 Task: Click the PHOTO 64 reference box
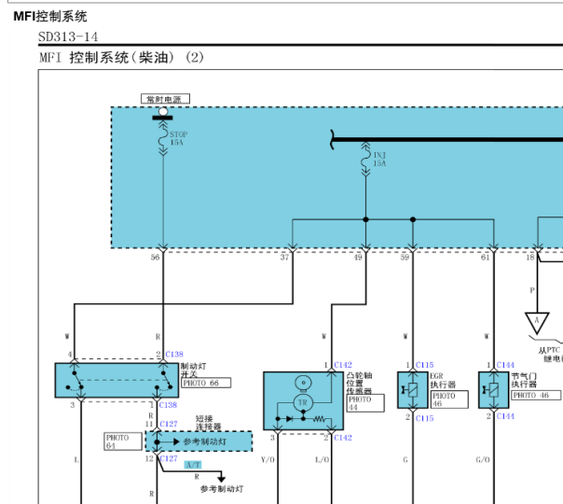pyautogui.click(x=123, y=441)
